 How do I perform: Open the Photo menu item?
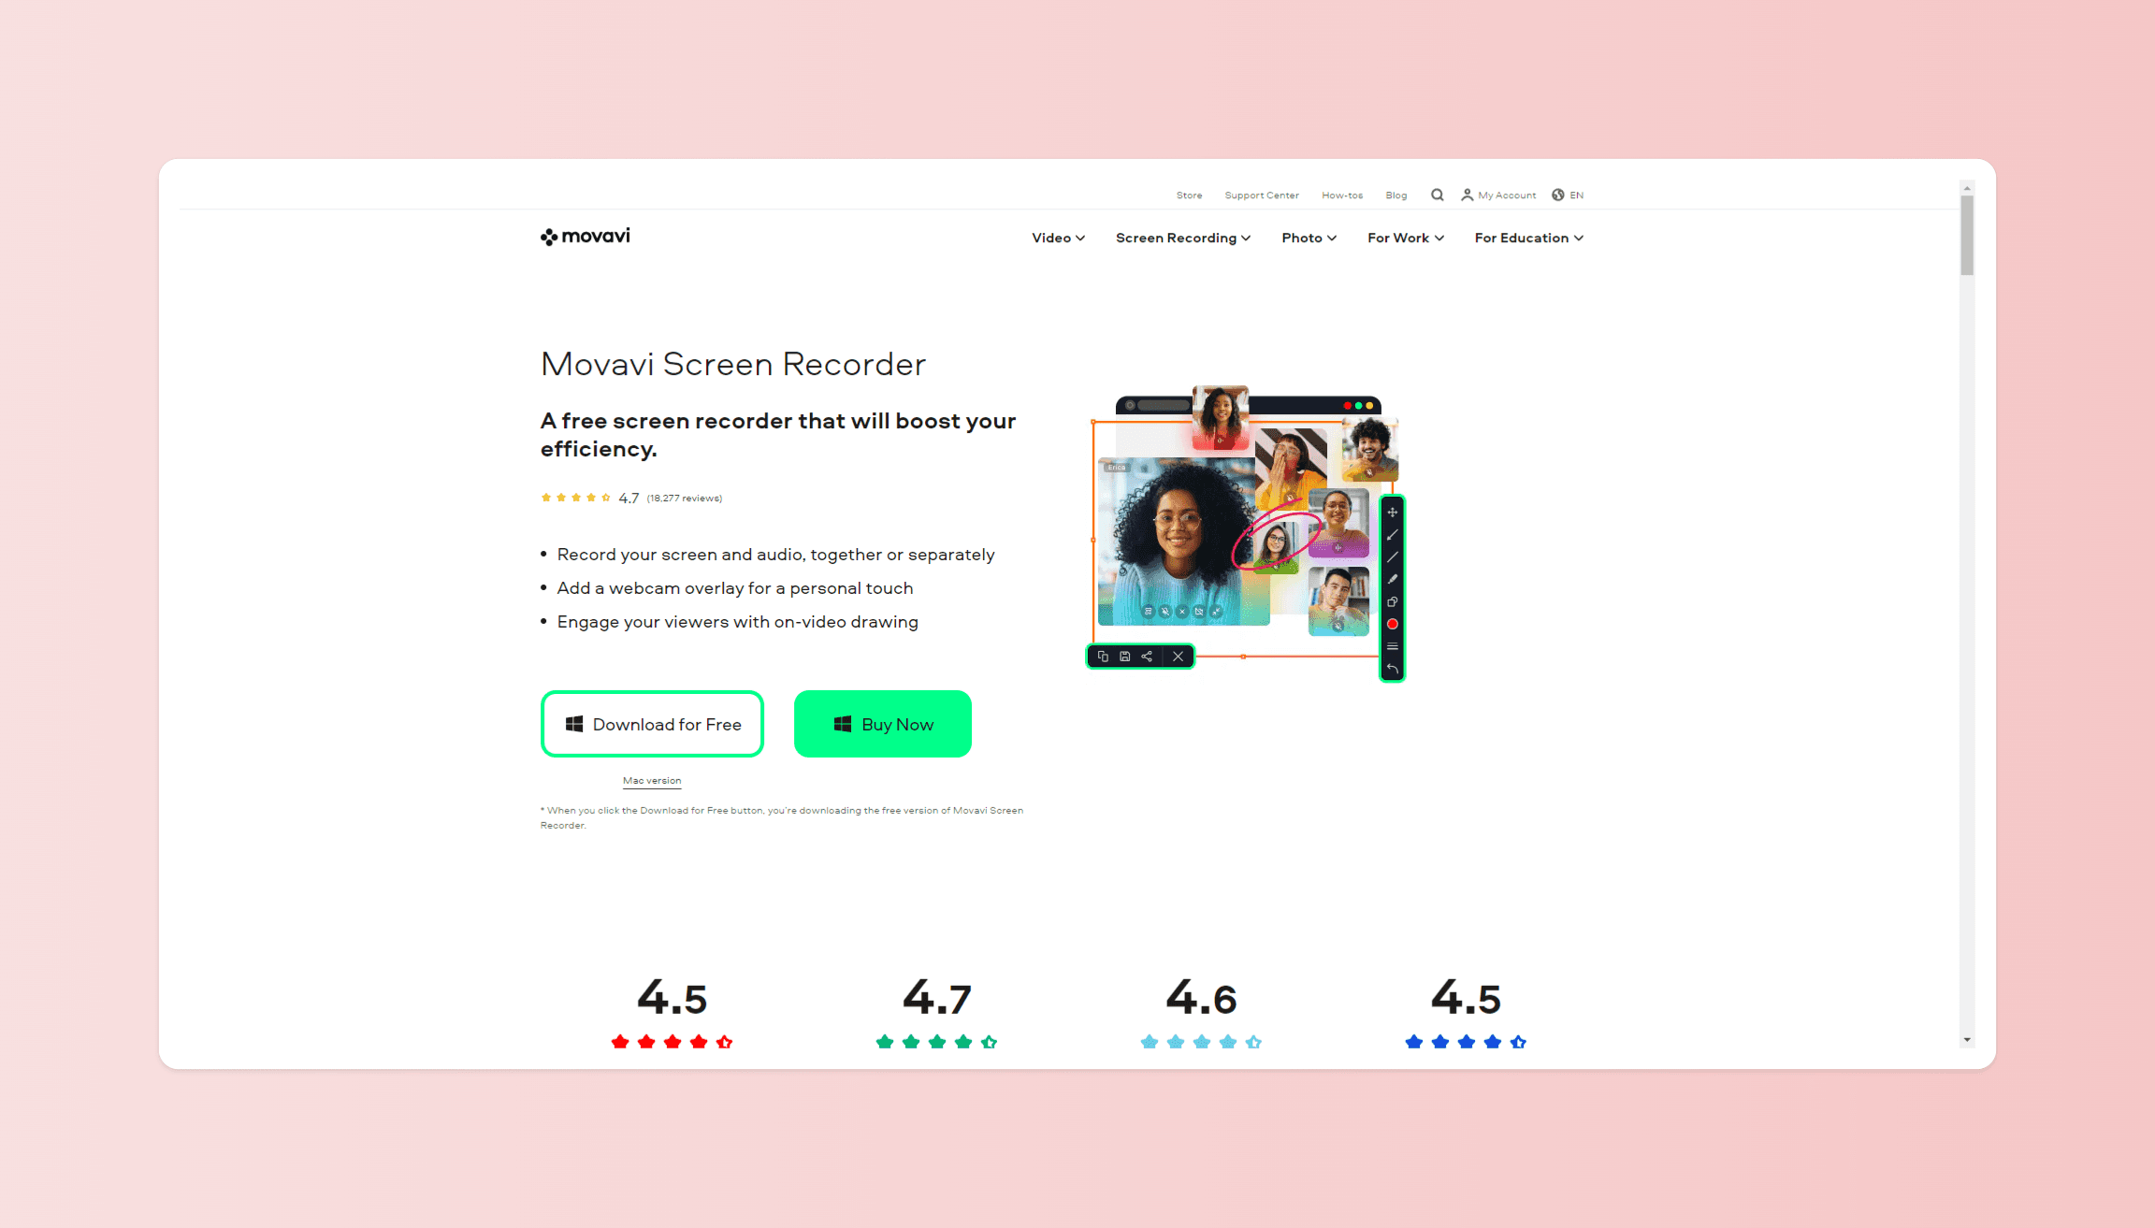(1306, 238)
